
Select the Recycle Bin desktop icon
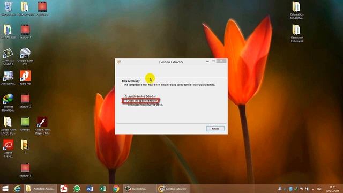(9, 9)
